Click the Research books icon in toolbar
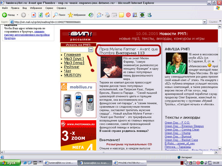The image size is (222, 166). tap(135, 15)
